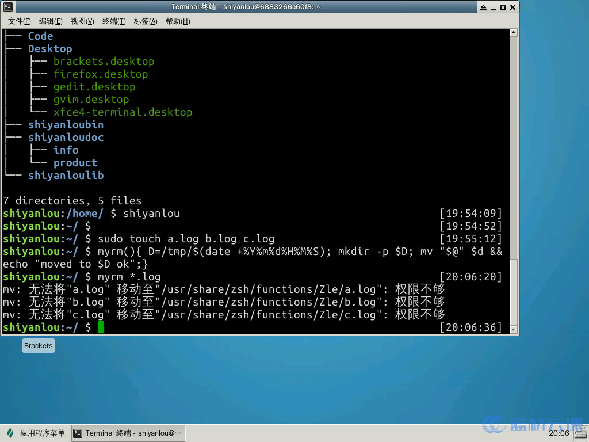Click the scrollbar down arrow

pyautogui.click(x=512, y=329)
